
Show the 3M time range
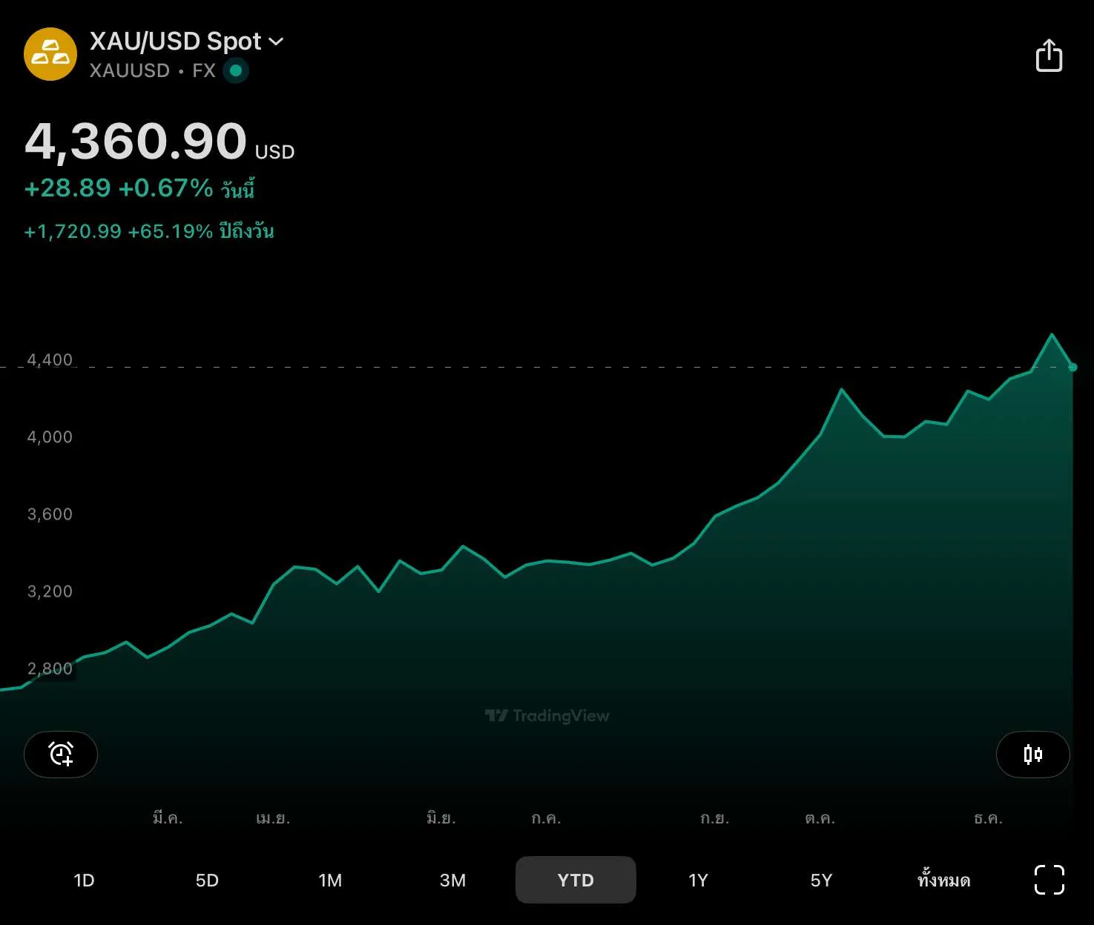452,880
